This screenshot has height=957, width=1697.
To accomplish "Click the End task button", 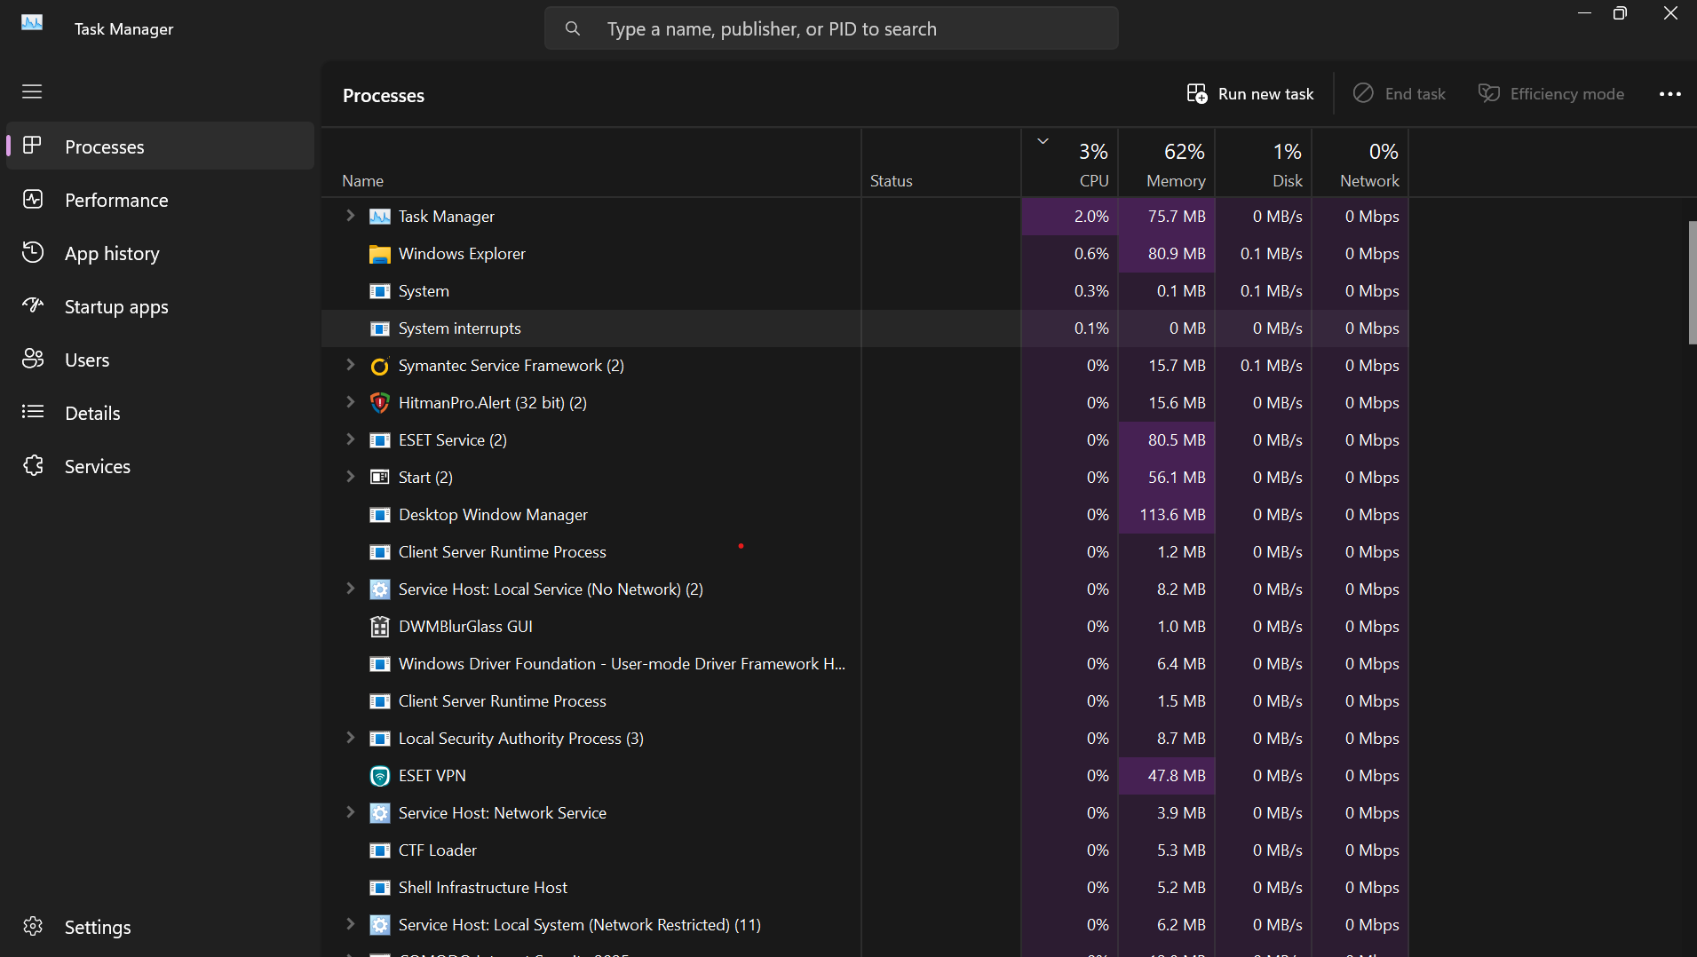I will (1400, 94).
